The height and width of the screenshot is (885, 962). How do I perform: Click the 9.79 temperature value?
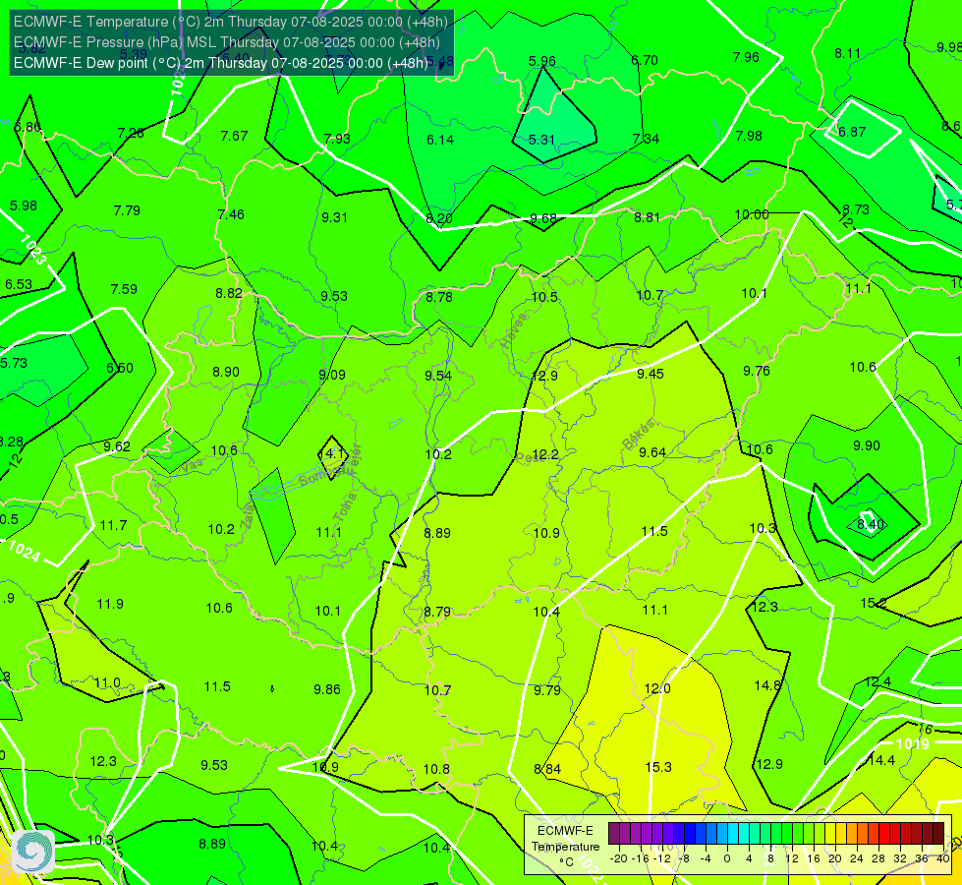pyautogui.click(x=547, y=690)
